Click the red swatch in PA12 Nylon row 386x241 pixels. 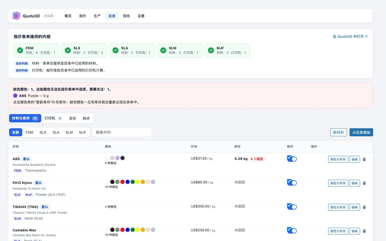pyautogui.click(x=123, y=182)
